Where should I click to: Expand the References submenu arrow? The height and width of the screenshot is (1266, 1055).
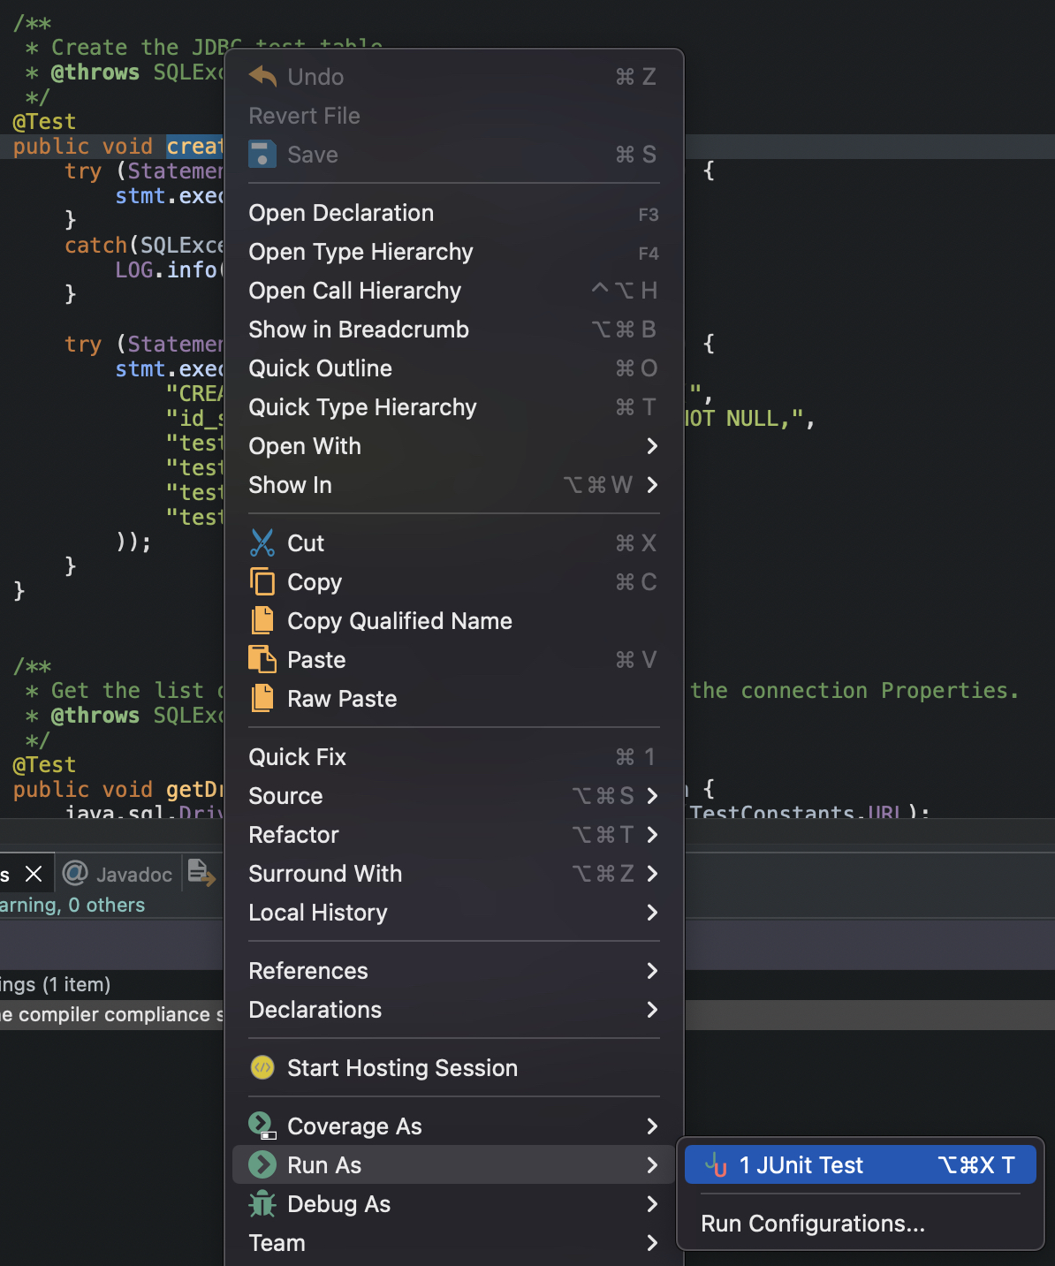pos(652,971)
